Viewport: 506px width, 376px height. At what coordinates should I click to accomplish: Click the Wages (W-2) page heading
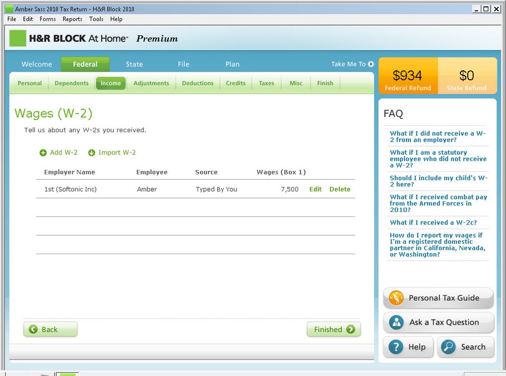(x=54, y=113)
